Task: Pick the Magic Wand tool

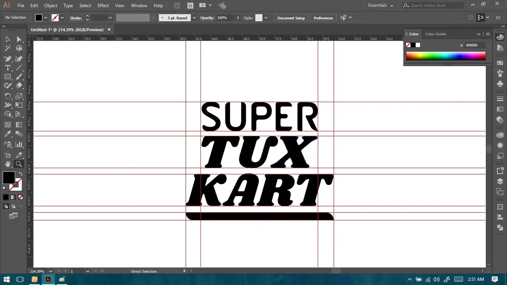Action: [x=8, y=48]
